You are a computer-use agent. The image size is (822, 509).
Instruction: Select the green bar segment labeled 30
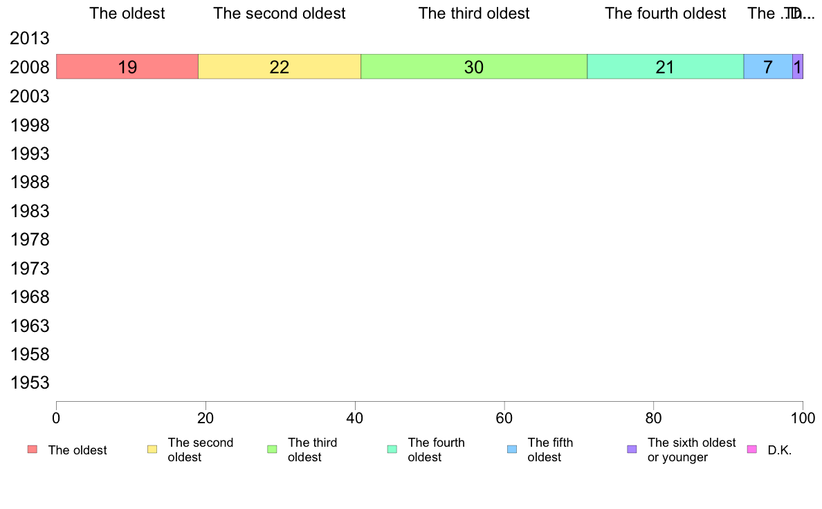474,66
